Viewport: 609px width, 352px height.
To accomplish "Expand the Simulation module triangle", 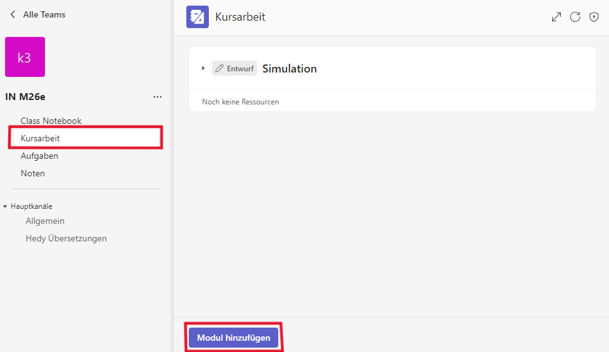I will pyautogui.click(x=203, y=68).
